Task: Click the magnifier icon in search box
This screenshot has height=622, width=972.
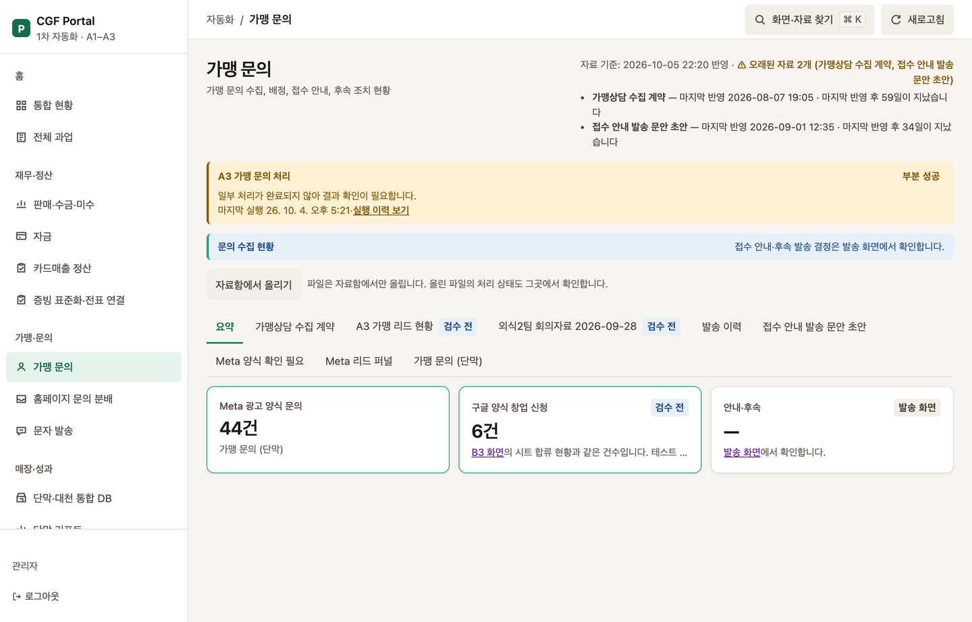Action: pos(760,20)
